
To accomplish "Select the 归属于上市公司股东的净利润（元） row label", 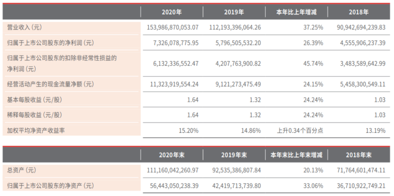I will [50, 43].
